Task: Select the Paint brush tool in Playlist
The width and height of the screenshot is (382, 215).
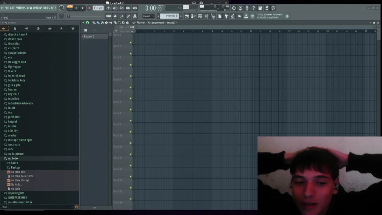Action: 98,23
